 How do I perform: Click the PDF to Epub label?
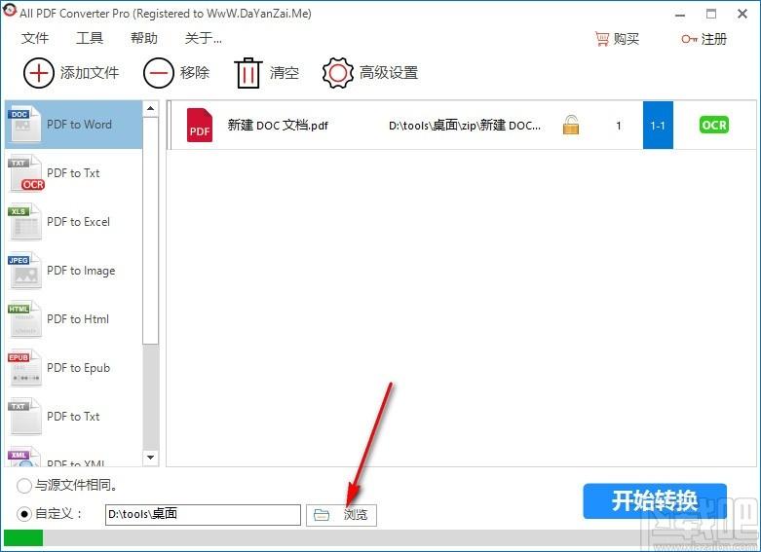[x=78, y=368]
